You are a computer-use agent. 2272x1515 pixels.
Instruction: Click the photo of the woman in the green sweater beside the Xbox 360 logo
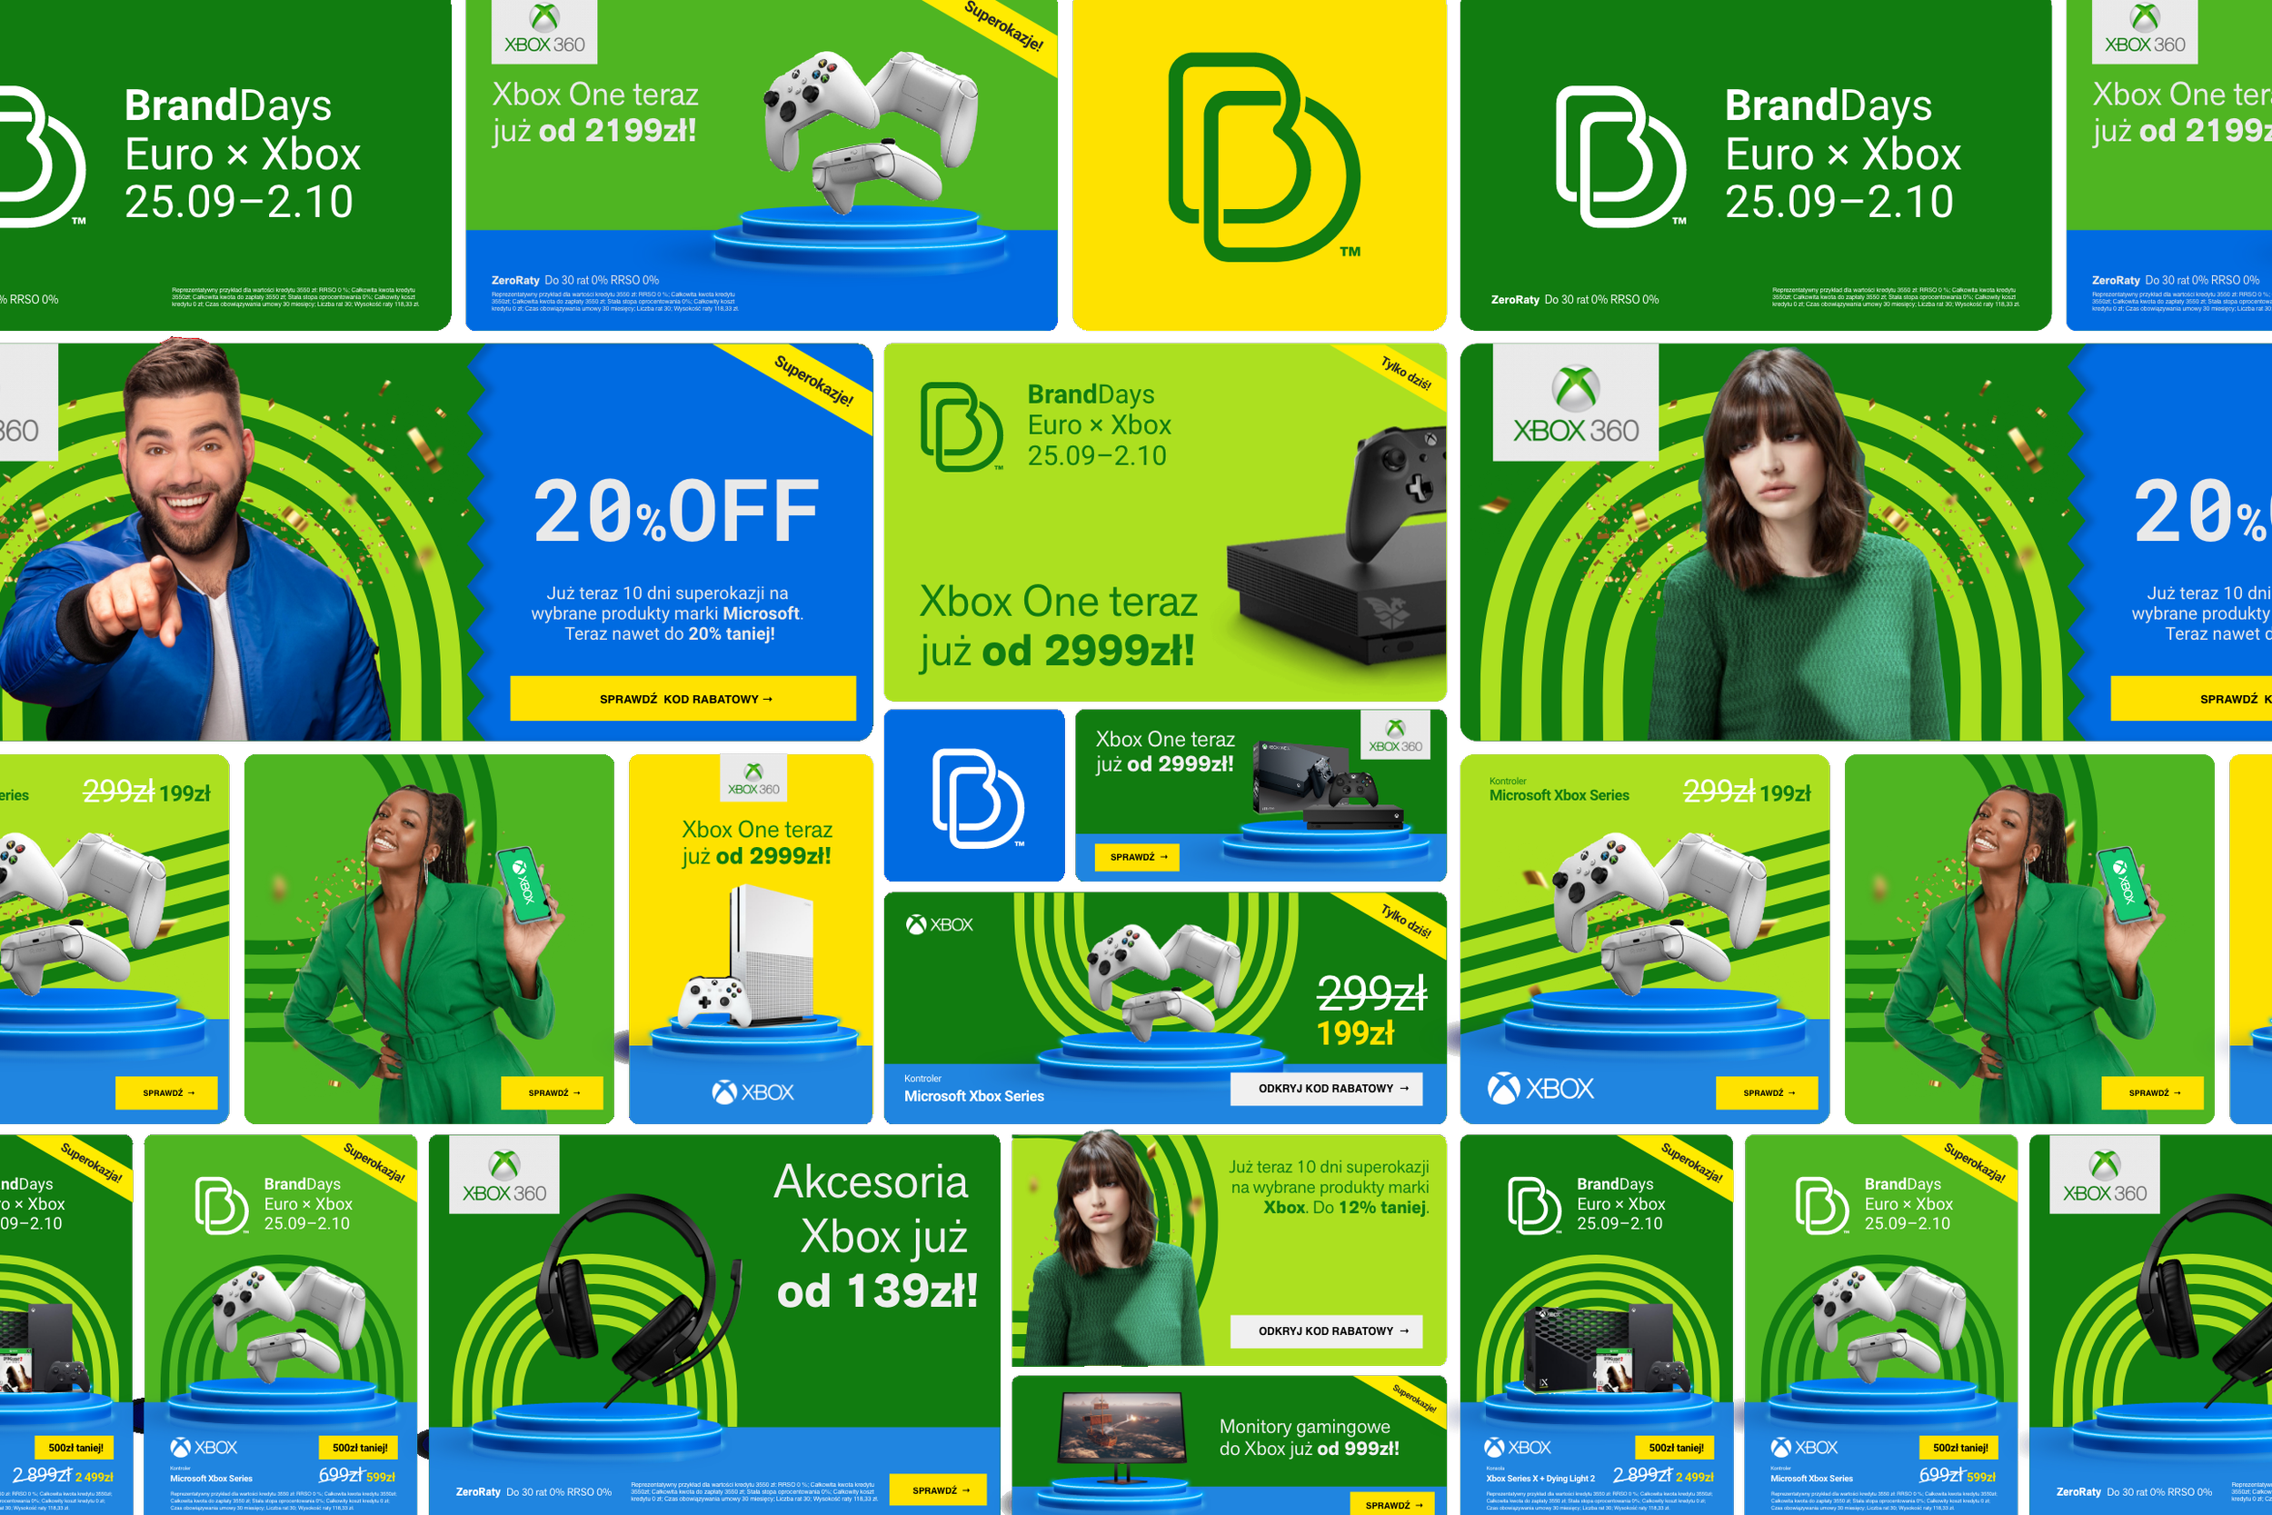[x=1797, y=543]
